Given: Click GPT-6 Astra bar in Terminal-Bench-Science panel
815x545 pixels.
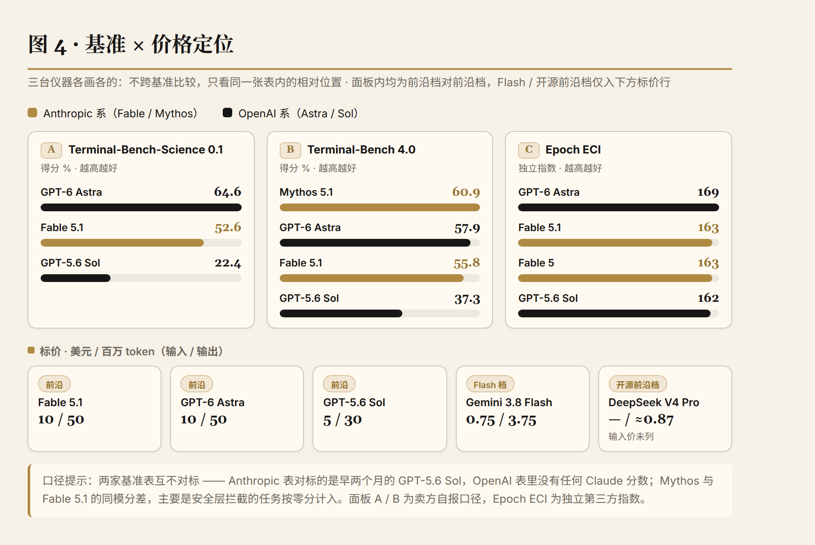Looking at the screenshot, I should (141, 207).
